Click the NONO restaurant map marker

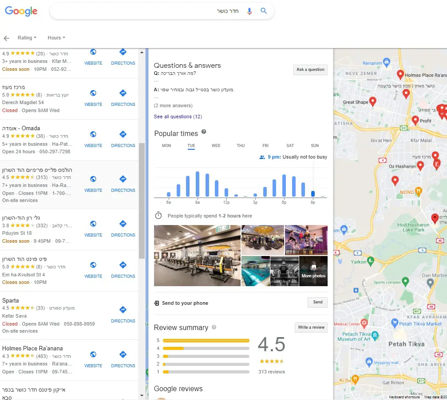point(418,191)
